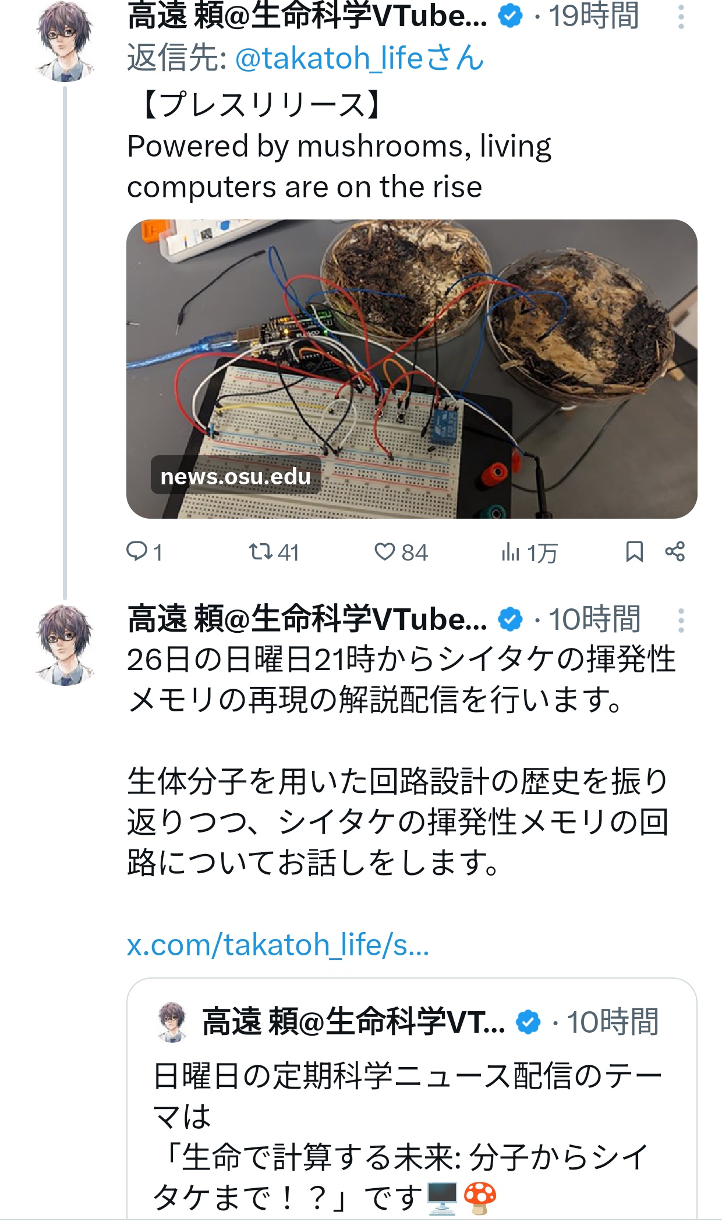722x1226 pixels.
Task: View analytics icon showing 1万 views
Action: tap(510, 552)
